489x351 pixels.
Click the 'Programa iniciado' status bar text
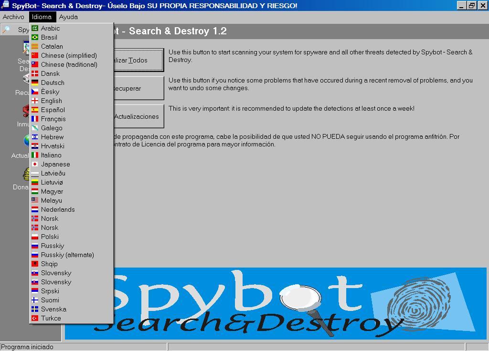pyautogui.click(x=27, y=347)
